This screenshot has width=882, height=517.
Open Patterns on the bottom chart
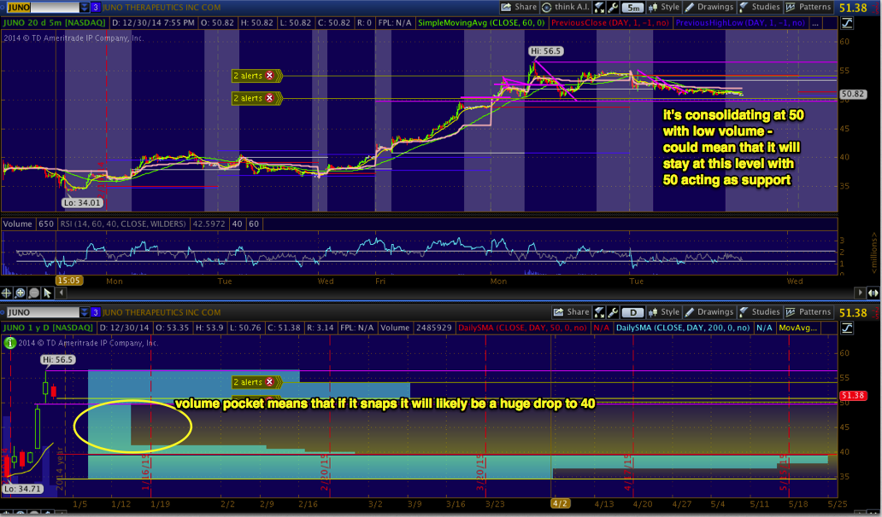tap(809, 312)
